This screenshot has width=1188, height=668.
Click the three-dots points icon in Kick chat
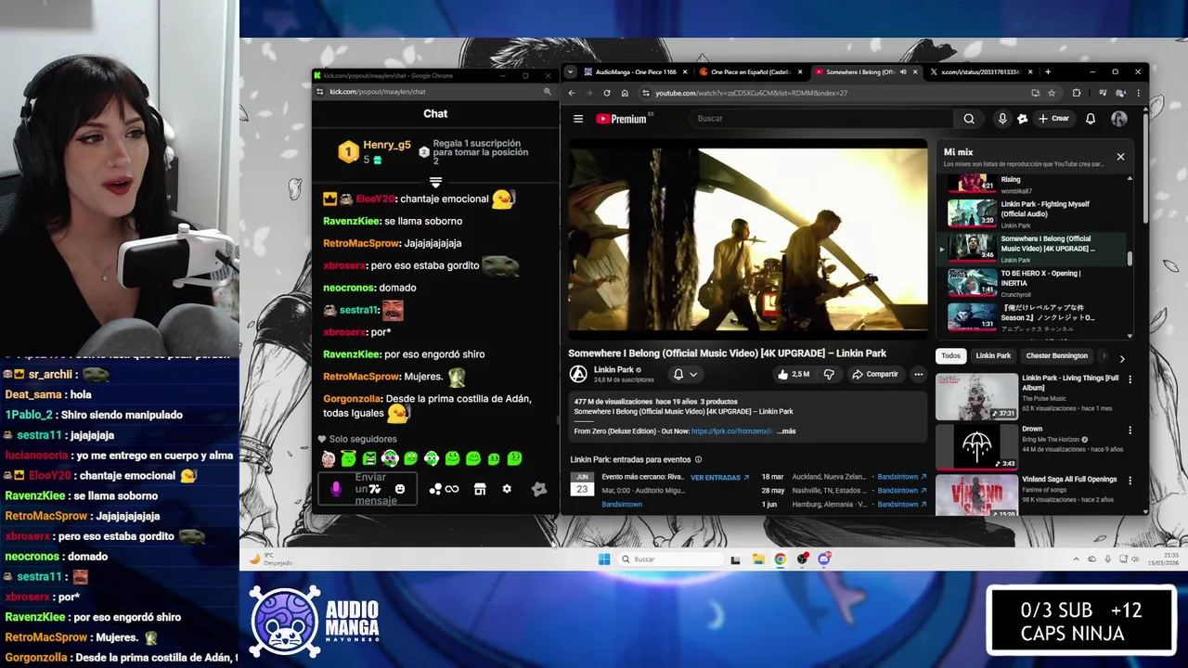click(435, 489)
